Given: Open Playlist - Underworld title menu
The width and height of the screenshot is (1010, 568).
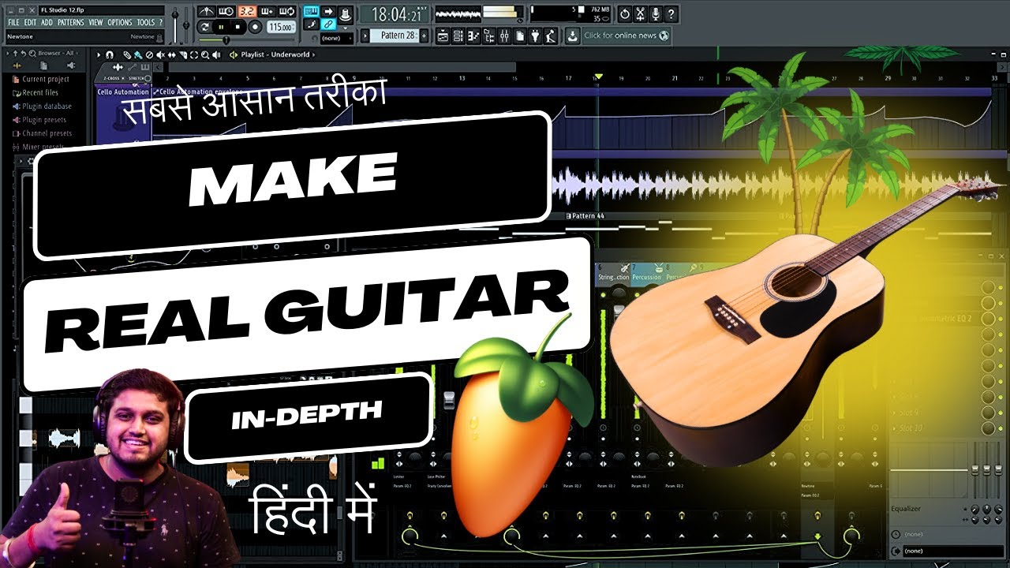Looking at the screenshot, I should coord(275,54).
